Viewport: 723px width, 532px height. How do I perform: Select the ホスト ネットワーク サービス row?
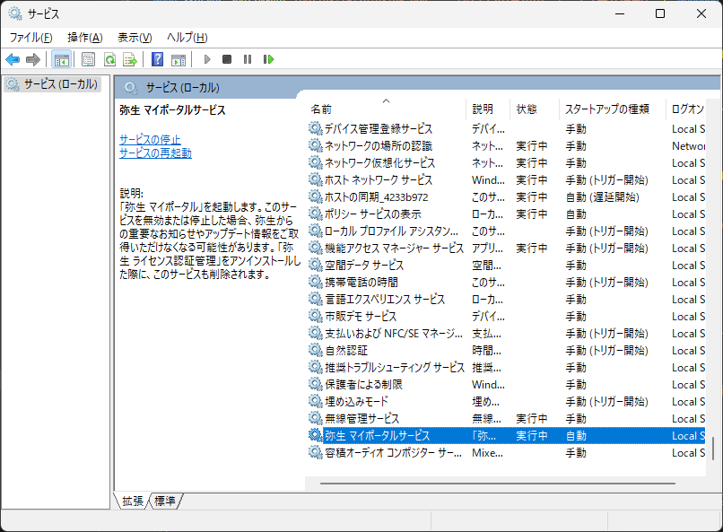coord(506,179)
